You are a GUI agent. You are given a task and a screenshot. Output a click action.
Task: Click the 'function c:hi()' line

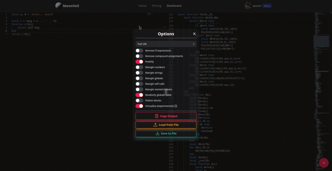[x=22, y=24]
